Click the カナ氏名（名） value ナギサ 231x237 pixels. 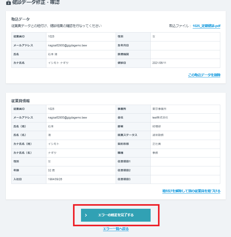tap(52, 153)
